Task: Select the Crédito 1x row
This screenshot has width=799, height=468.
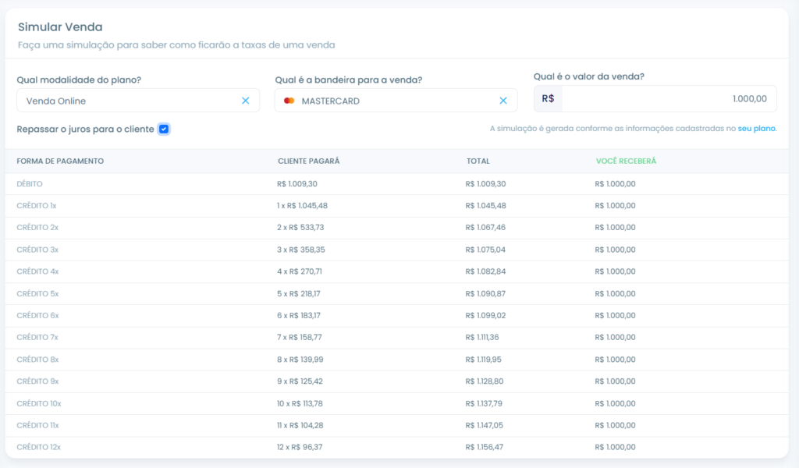Action: pyautogui.click(x=36, y=206)
